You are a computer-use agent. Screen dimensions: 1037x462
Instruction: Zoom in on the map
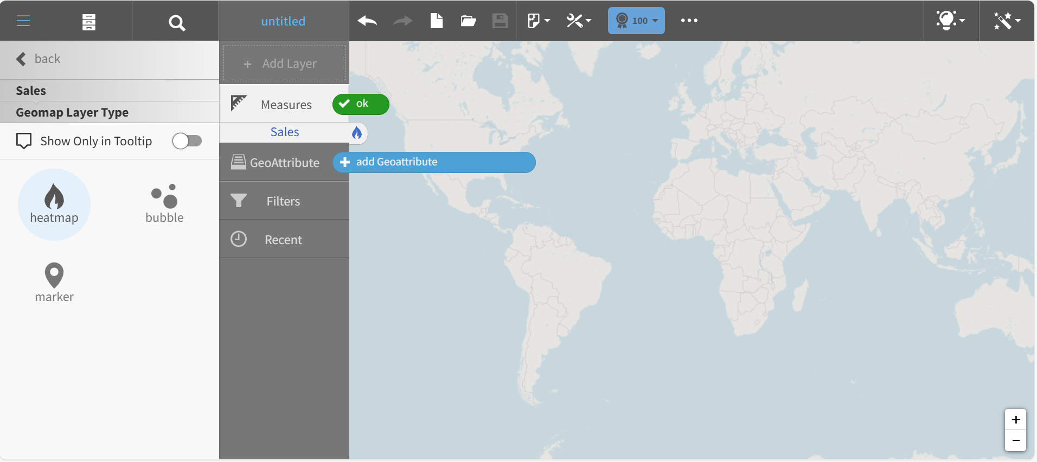(1015, 420)
